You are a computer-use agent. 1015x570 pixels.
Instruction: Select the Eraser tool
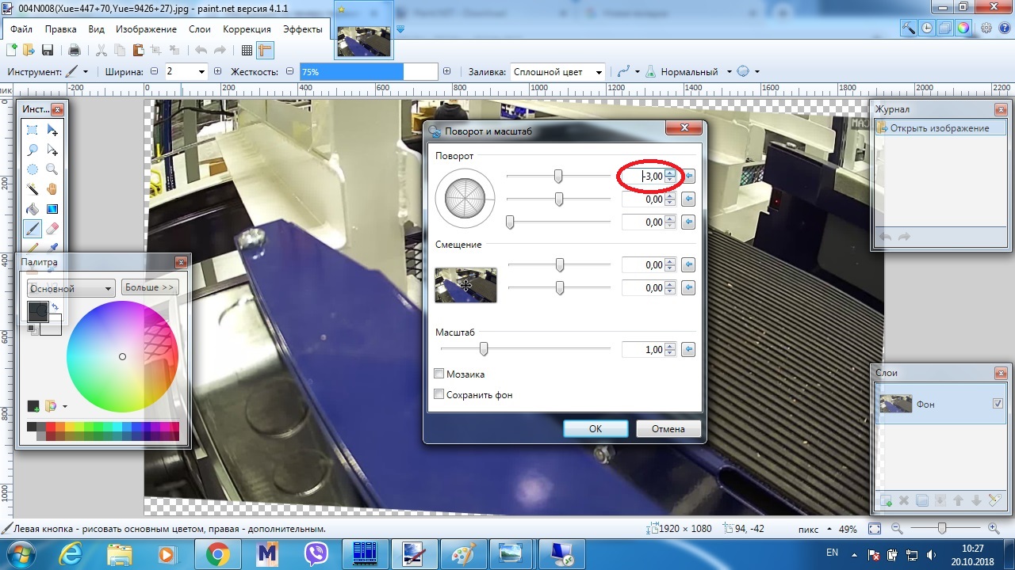coord(52,229)
